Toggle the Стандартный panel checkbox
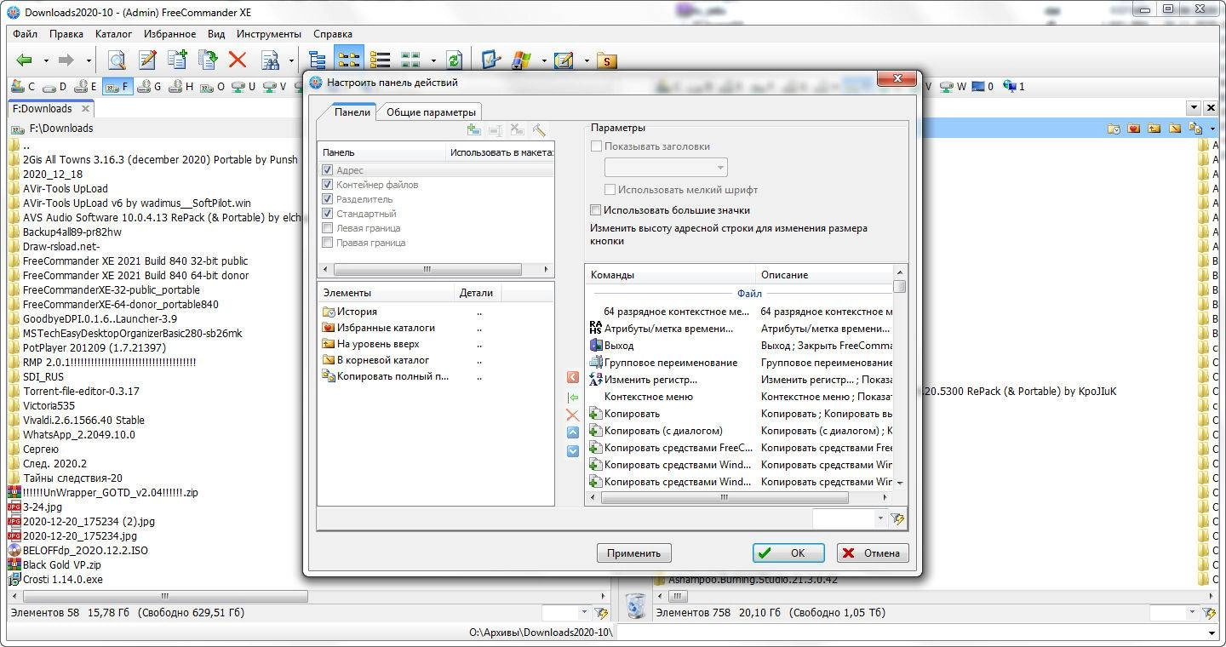The image size is (1226, 647). click(328, 214)
